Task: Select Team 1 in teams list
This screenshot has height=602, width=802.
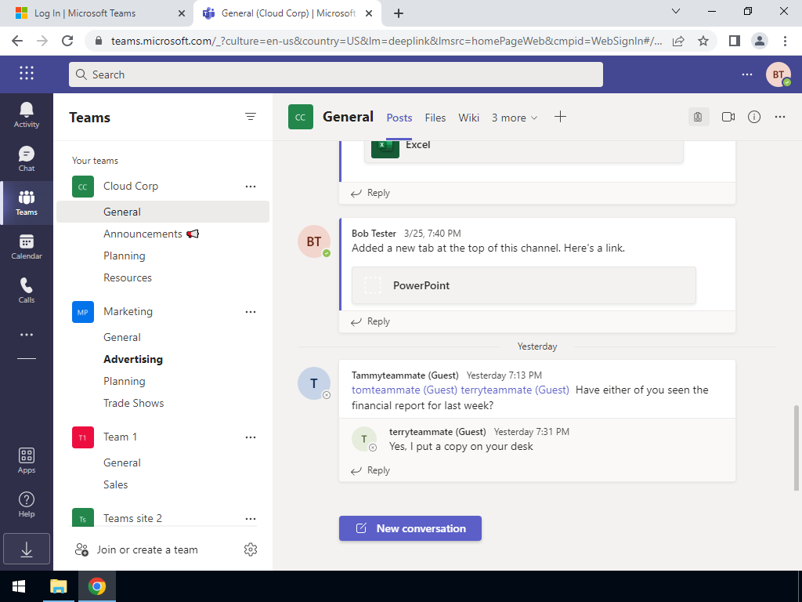Action: pyautogui.click(x=120, y=437)
